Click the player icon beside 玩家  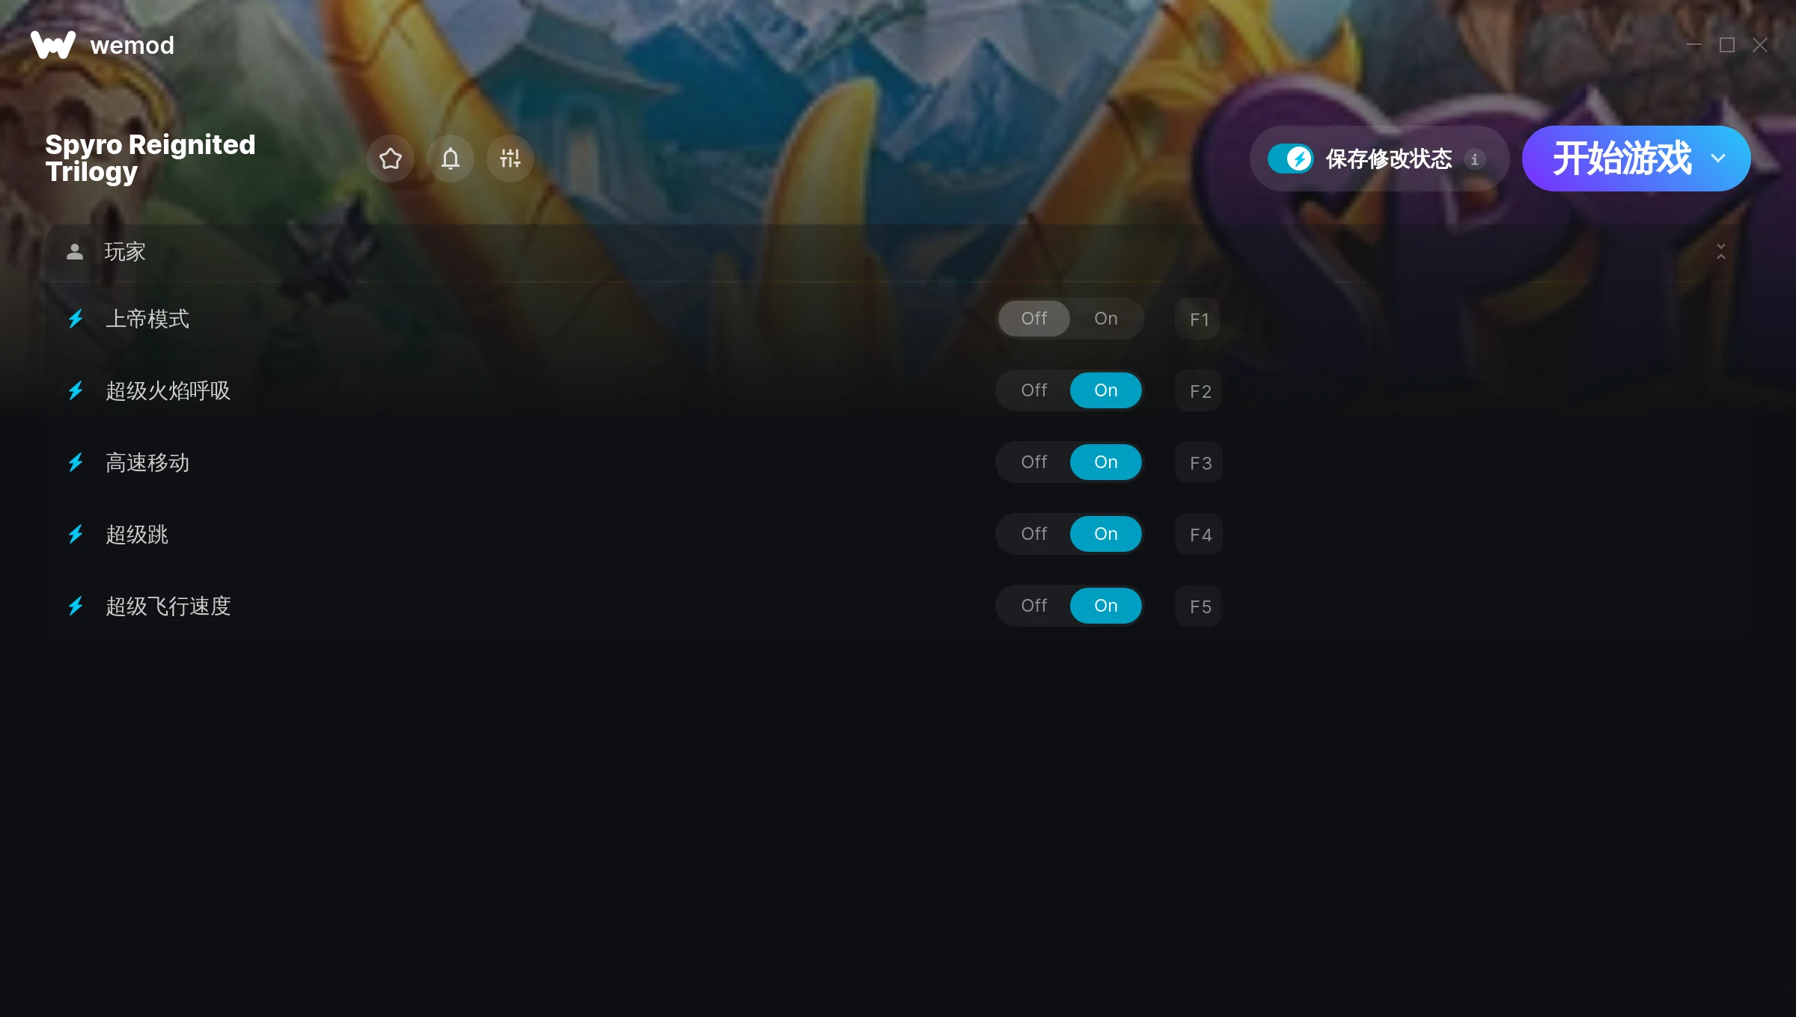[75, 252]
